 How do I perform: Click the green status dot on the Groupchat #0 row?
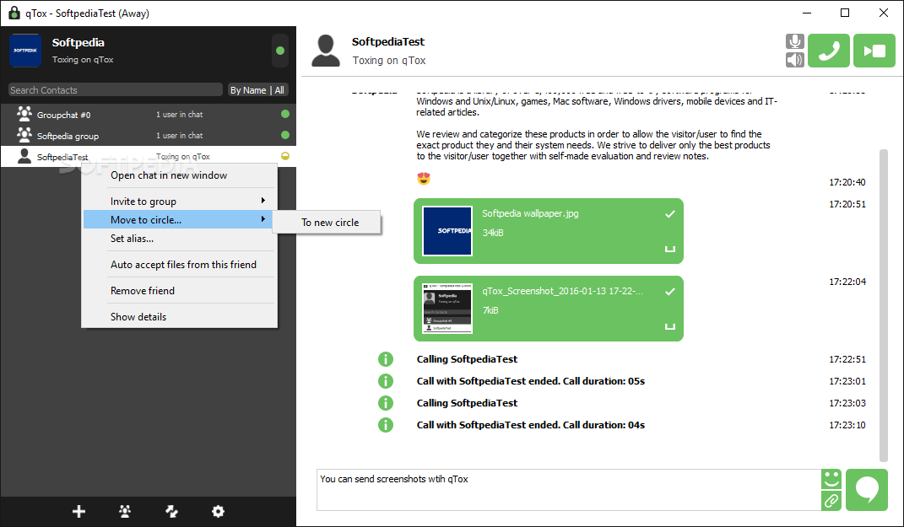pos(284,114)
